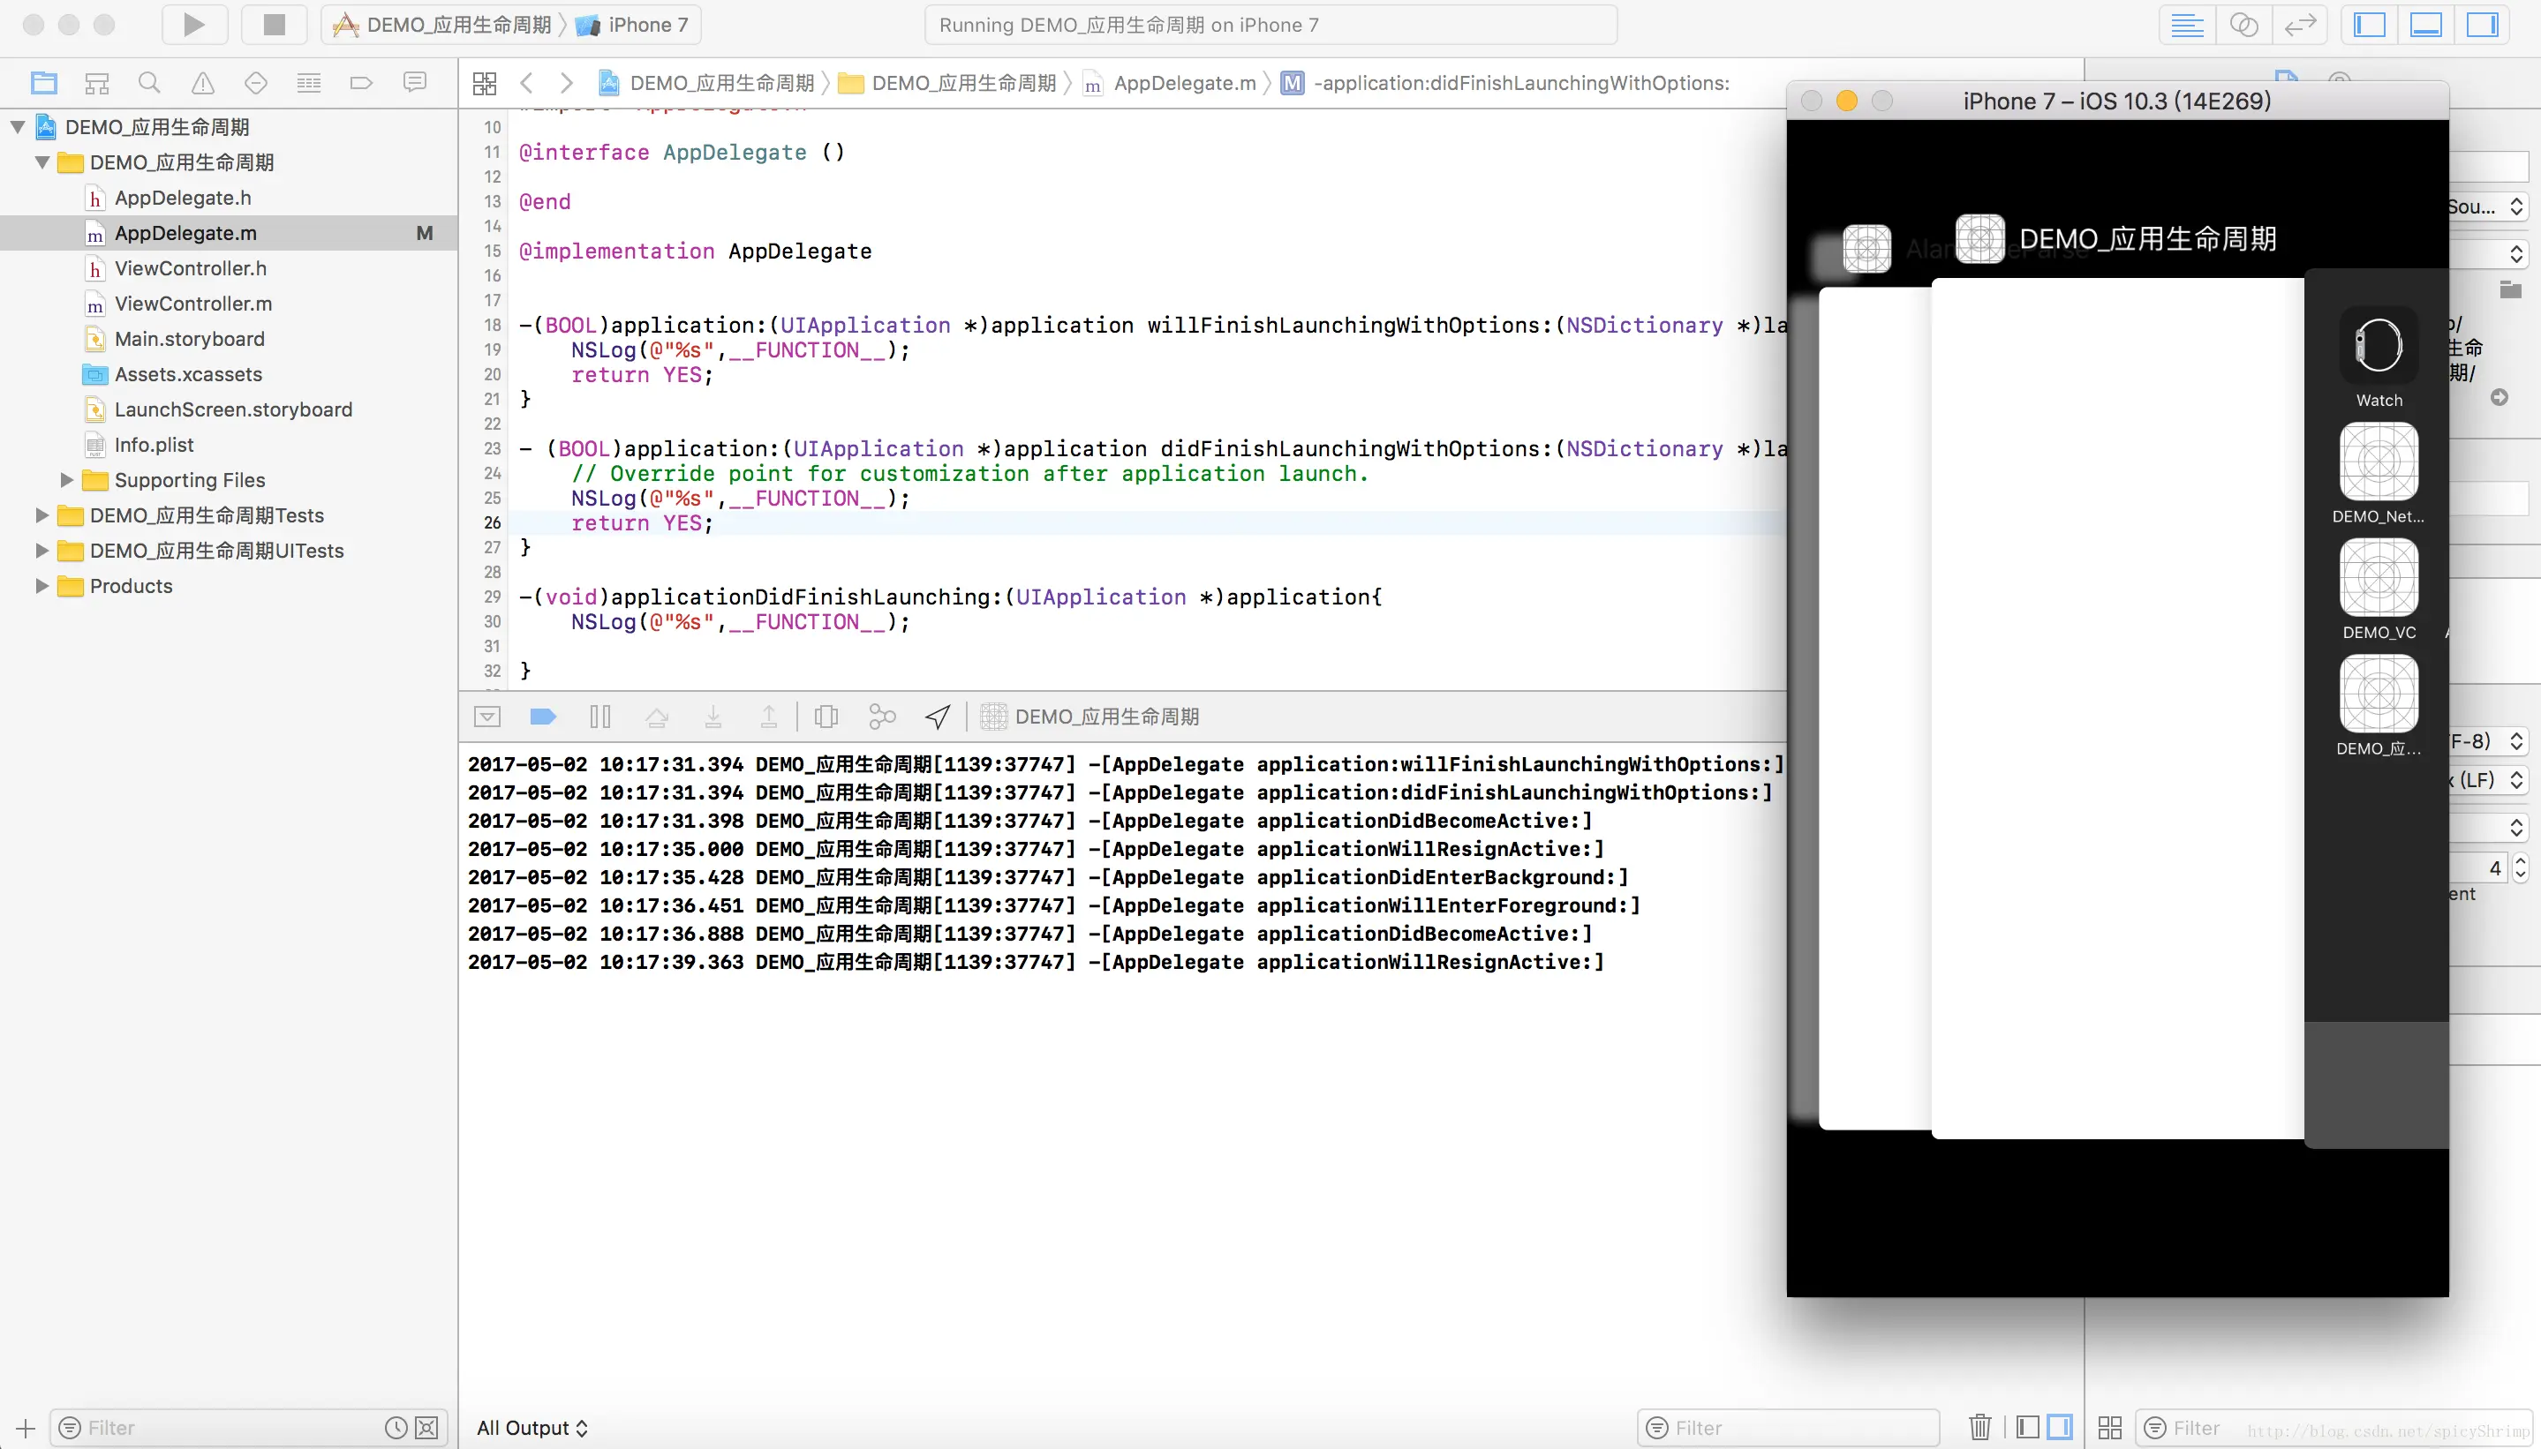The width and height of the screenshot is (2541, 1449).
Task: Click the Debug View Hierarchy icon
Action: [x=826, y=717]
